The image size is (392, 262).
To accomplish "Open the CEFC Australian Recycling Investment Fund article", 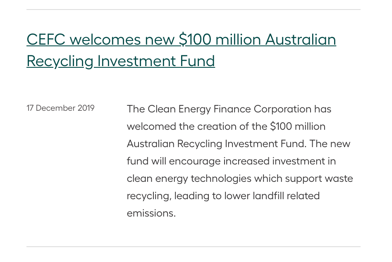I will point(181,40).
